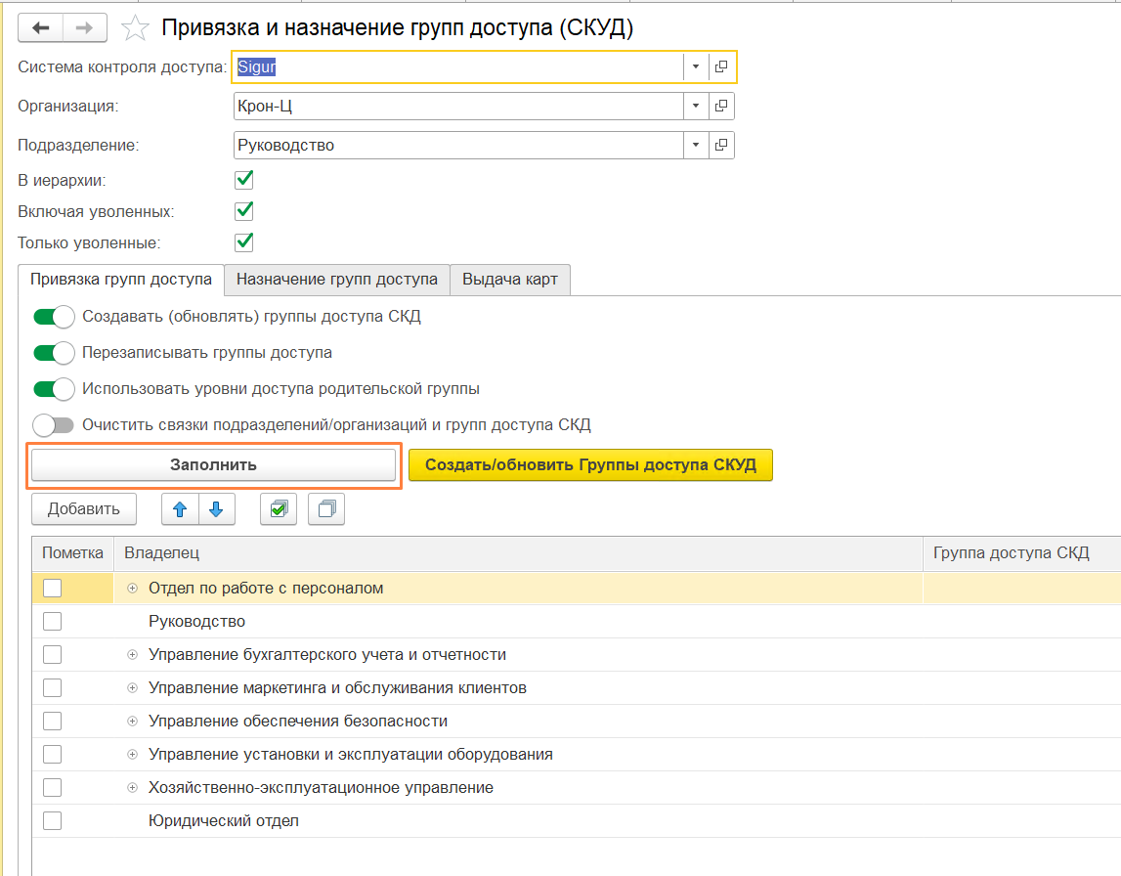This screenshot has width=1121, height=876.
Task: Add form to favorites with star icon
Action: (134, 29)
